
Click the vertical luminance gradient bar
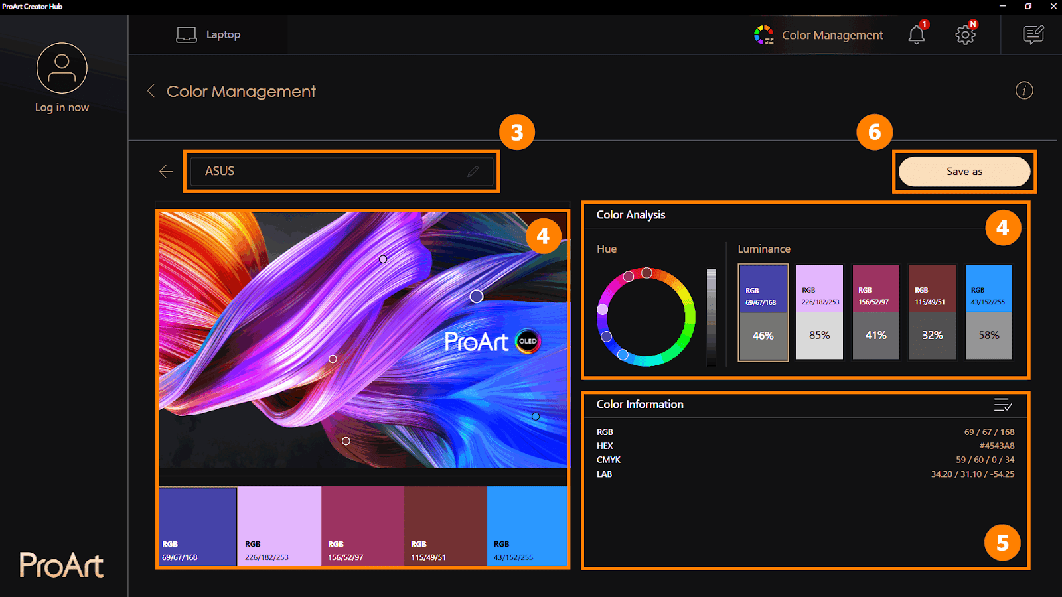click(x=712, y=318)
